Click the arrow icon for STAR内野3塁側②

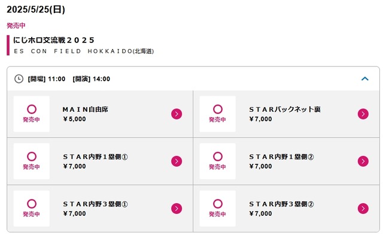coord(363,209)
